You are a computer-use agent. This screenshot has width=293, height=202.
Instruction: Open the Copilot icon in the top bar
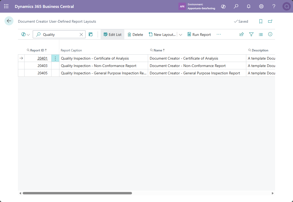pyautogui.click(x=223, y=6)
